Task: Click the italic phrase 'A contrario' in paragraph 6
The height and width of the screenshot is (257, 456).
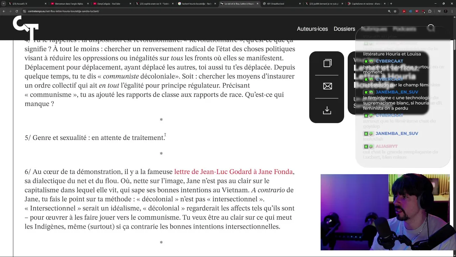Action: (268, 190)
